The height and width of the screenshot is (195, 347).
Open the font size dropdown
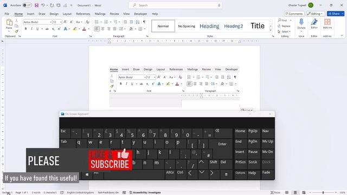[x=61, y=22]
